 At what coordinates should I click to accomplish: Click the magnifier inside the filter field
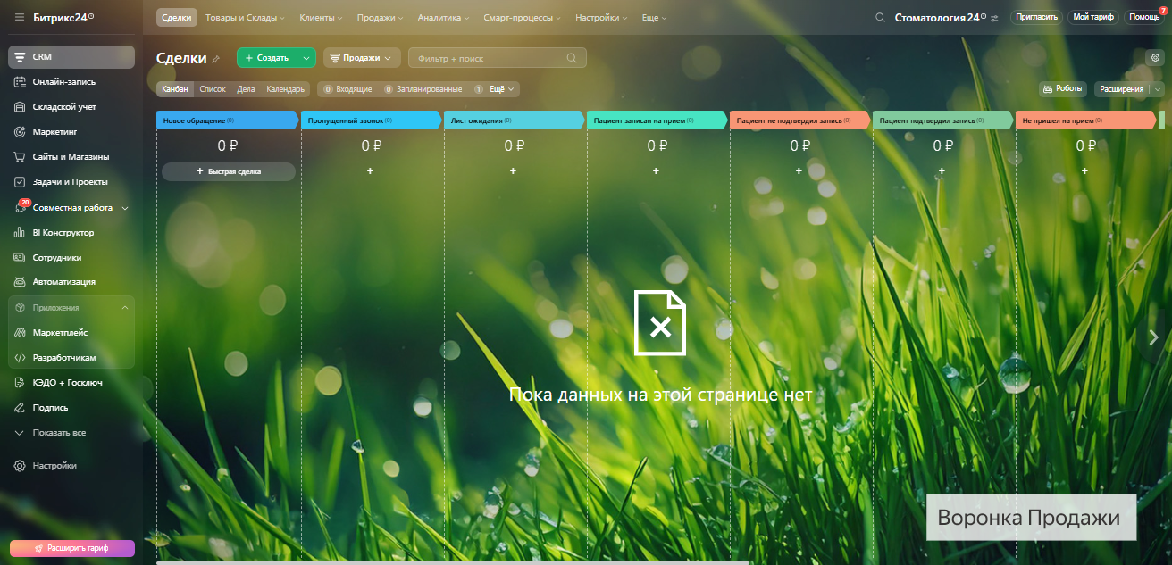click(572, 58)
